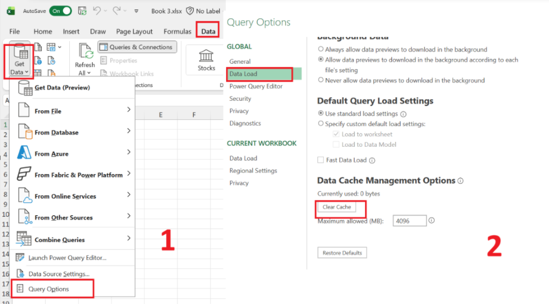Click the Clear Cache button
The image size is (549, 304).
(337, 207)
